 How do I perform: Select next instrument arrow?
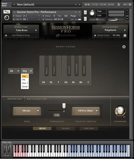79,12
